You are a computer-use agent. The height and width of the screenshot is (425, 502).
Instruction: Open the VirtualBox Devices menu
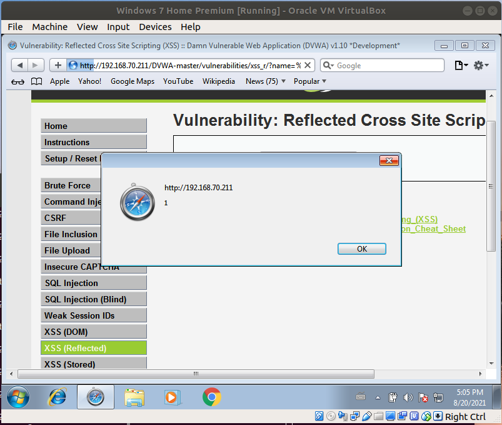155,27
